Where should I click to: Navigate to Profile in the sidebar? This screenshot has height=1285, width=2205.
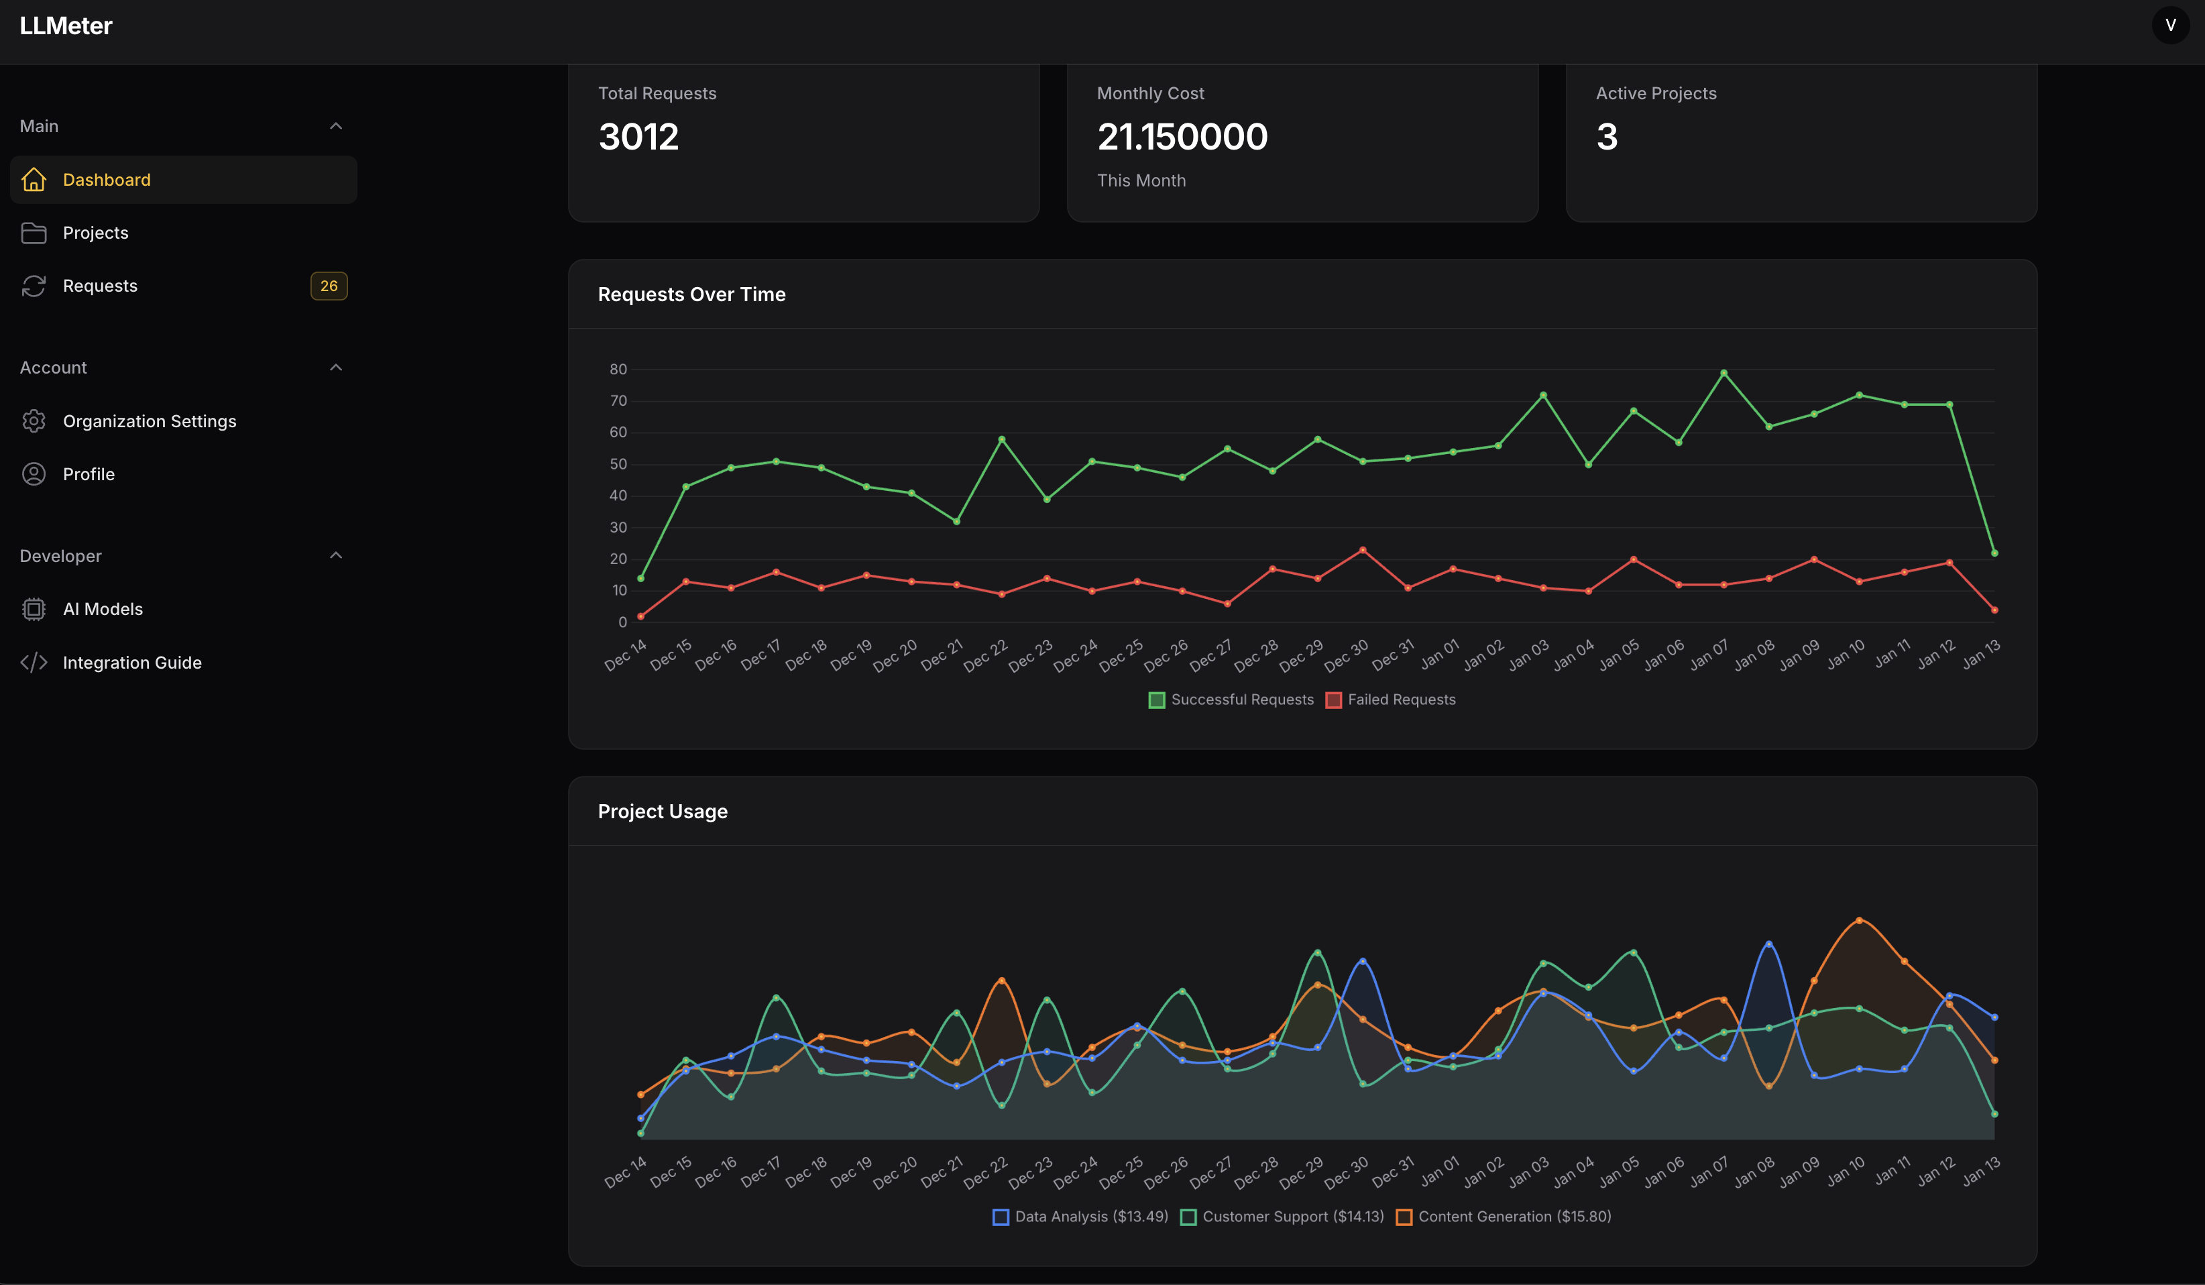(x=89, y=473)
